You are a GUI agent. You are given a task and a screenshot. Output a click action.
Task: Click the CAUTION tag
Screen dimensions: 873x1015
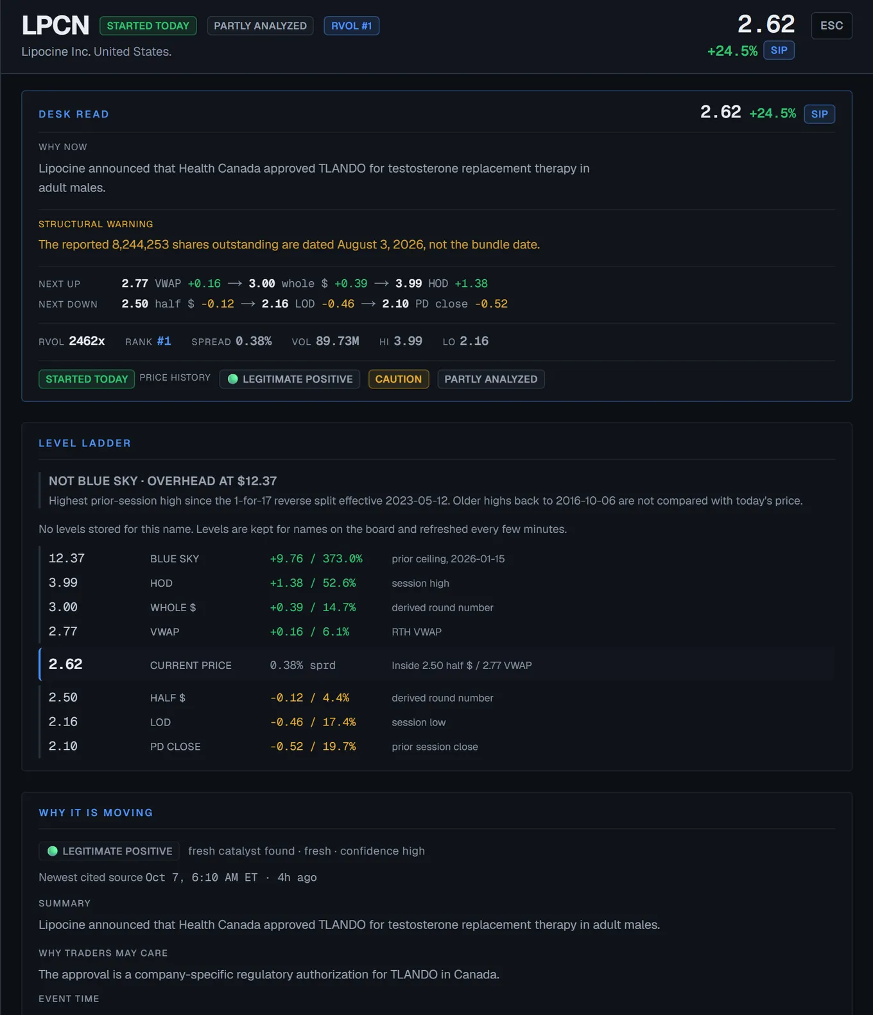(x=399, y=379)
